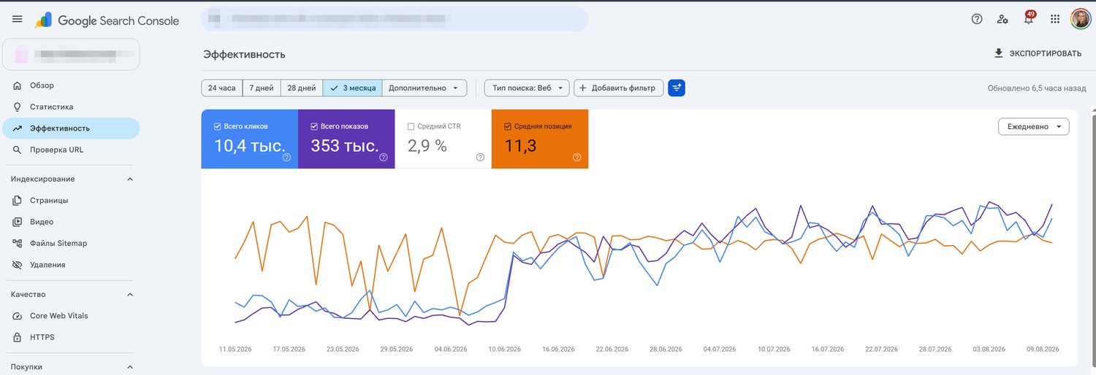The height and width of the screenshot is (375, 1096).
Task: Click the Эффективность page heading
Action: click(244, 55)
